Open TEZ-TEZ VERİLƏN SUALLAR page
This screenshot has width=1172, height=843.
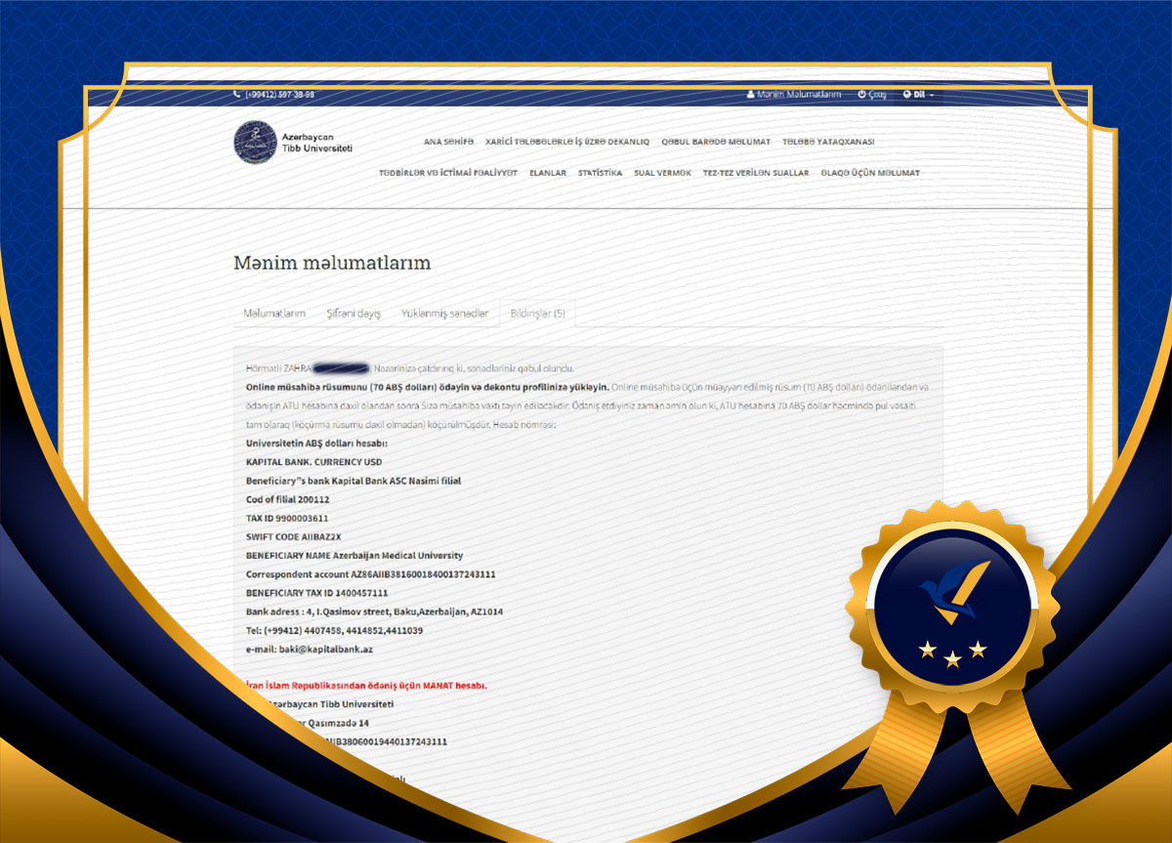[x=755, y=173]
